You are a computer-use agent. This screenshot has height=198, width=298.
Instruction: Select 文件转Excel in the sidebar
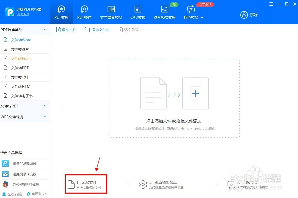[x=25, y=58]
